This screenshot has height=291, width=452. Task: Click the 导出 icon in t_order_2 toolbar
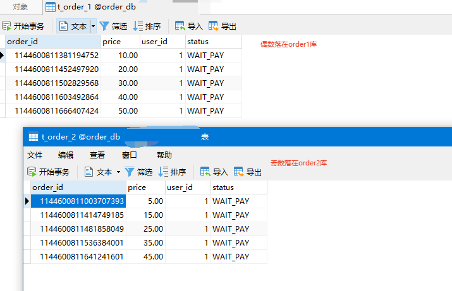(x=238, y=172)
